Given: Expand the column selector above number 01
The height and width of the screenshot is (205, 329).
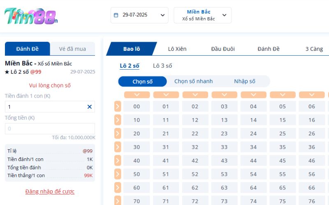Looking at the screenshot, I should pyautogui.click(x=166, y=95).
